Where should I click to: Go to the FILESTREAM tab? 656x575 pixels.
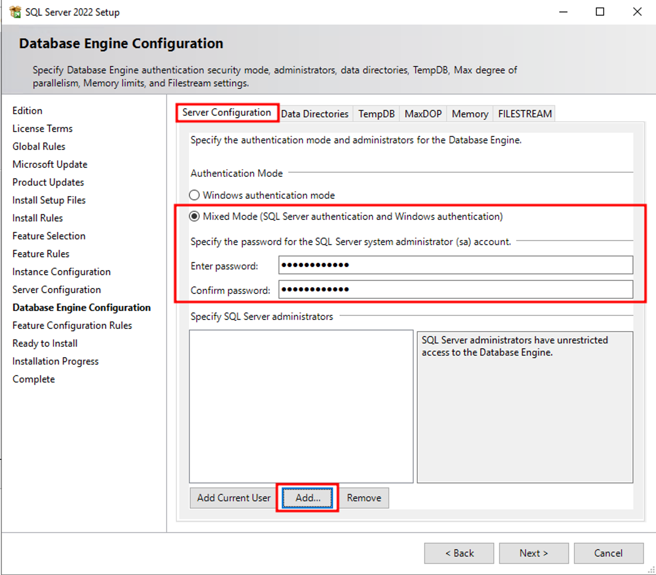(x=524, y=114)
